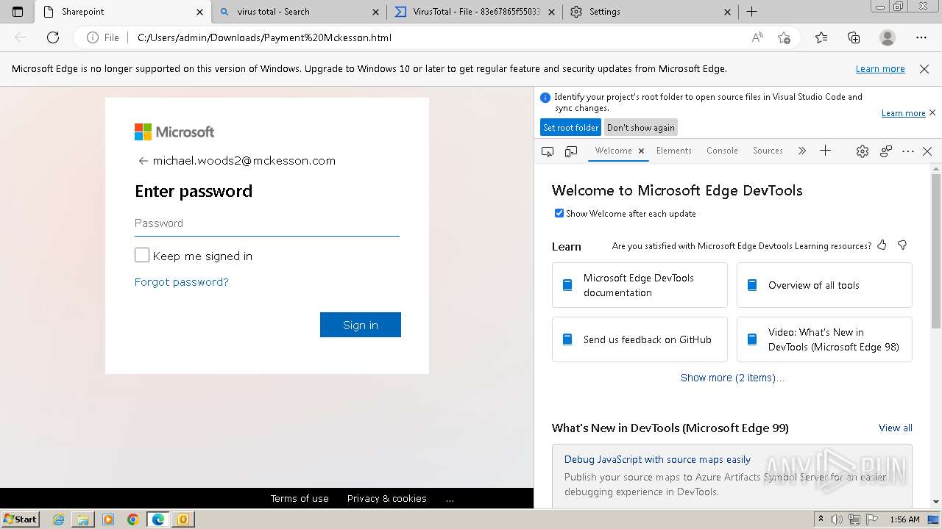Open the Favorites list icon
The width and height of the screenshot is (942, 529).
pyautogui.click(x=821, y=37)
